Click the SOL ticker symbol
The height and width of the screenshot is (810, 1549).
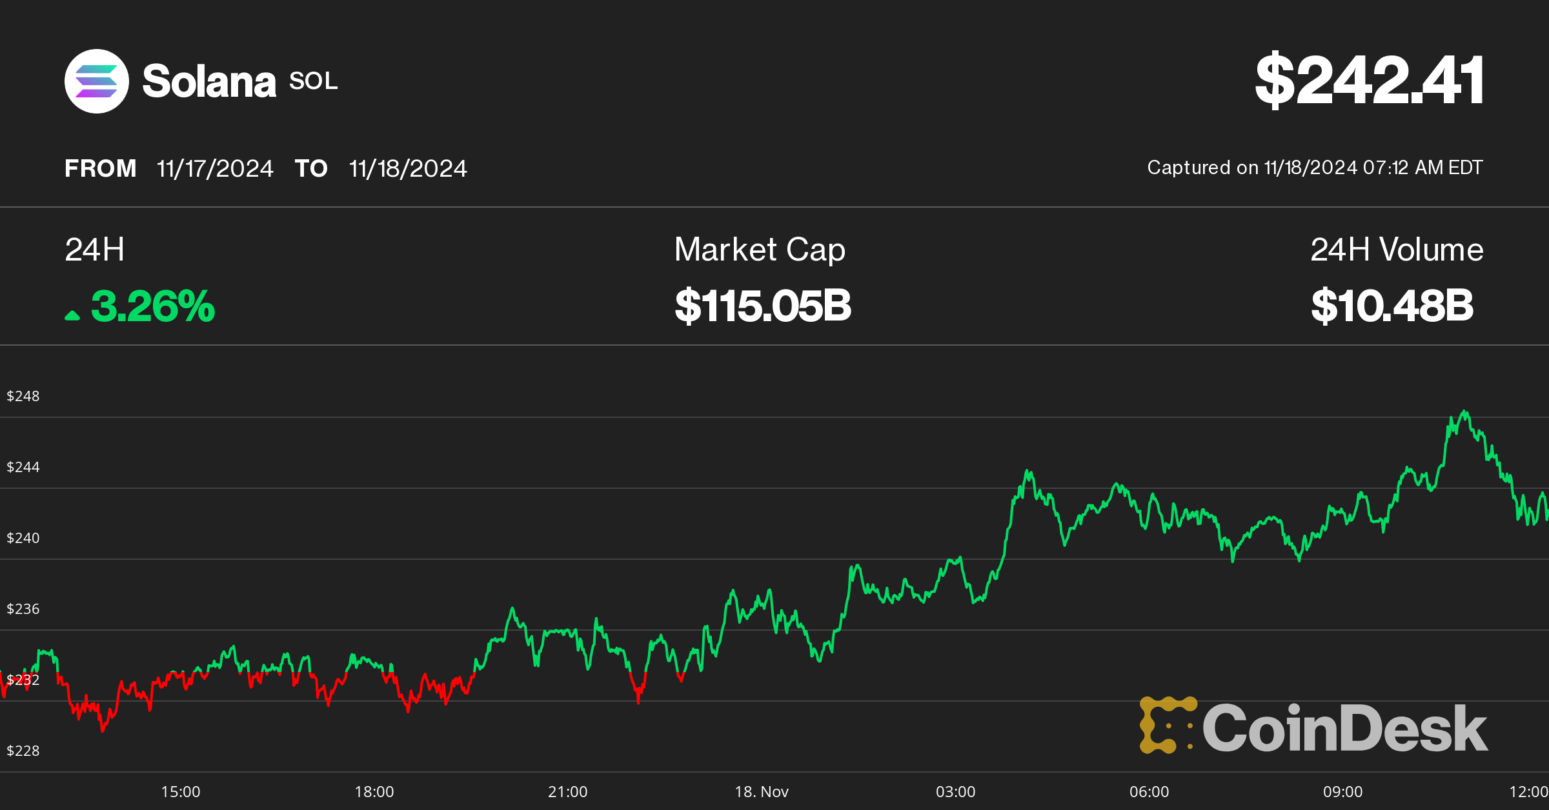[x=313, y=81]
